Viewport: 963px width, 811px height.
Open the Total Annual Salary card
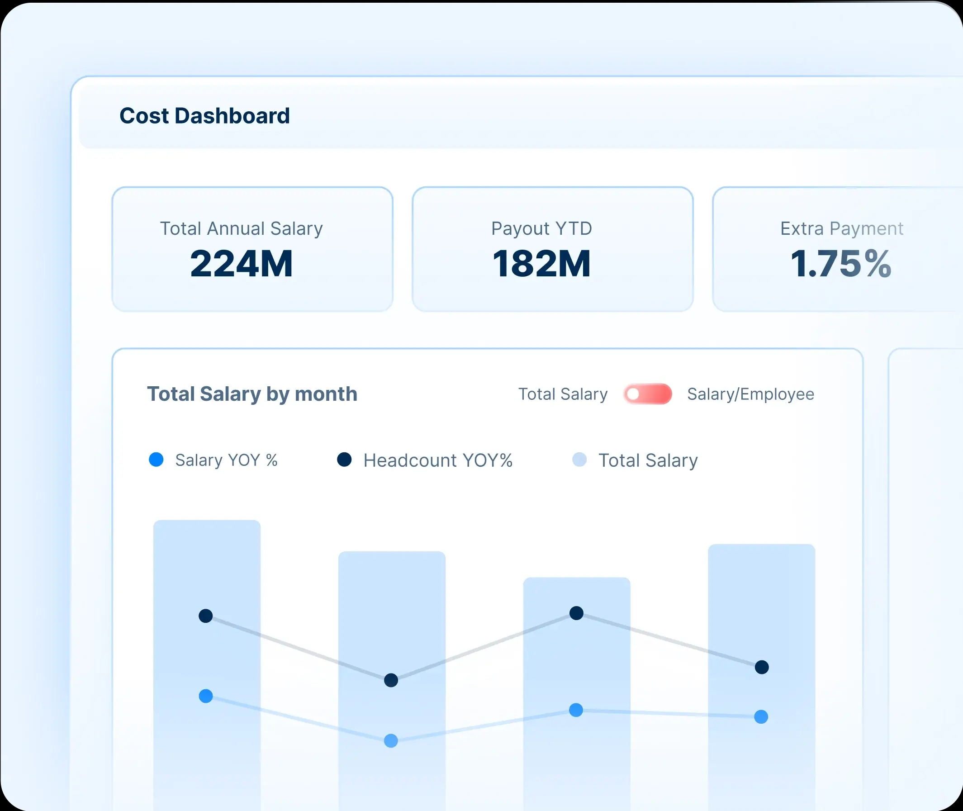tap(252, 249)
